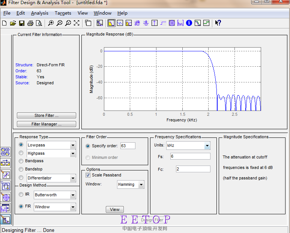Click the What's This help icon

218,23
